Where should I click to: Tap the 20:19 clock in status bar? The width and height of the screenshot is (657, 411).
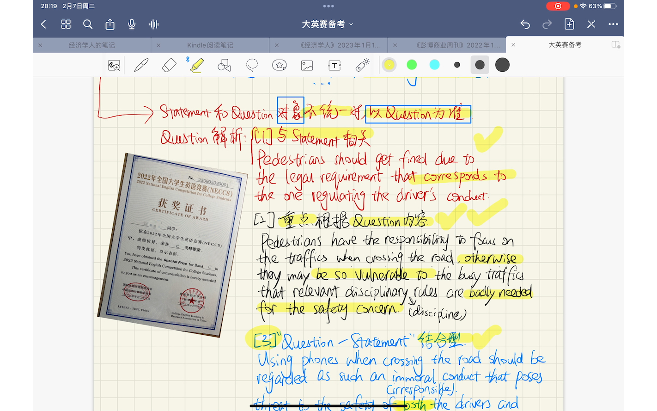[x=49, y=6]
